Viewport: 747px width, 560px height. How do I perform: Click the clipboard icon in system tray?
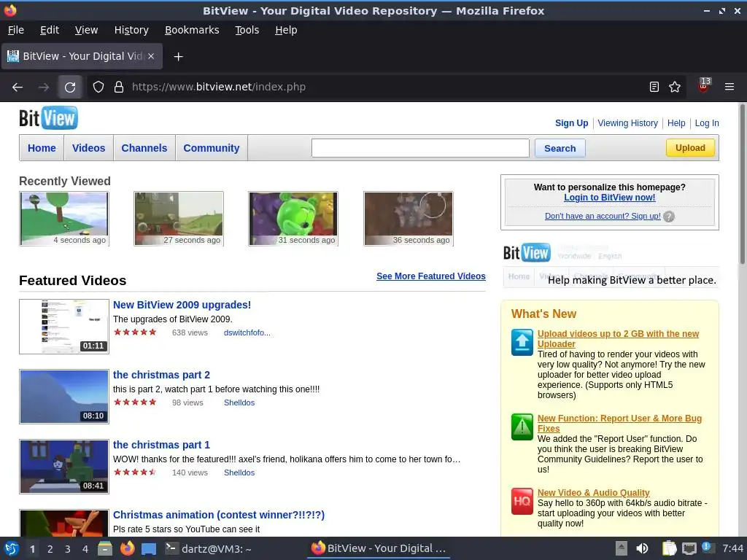pyautogui.click(x=670, y=548)
